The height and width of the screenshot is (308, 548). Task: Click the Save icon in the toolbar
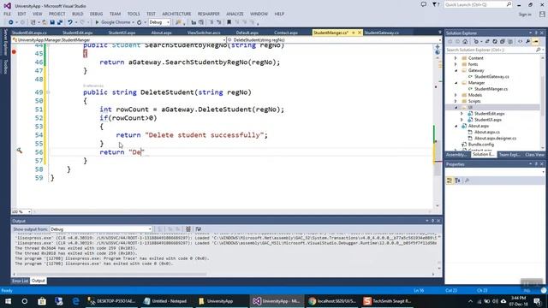[x=52, y=22]
